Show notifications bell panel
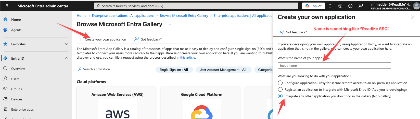This screenshot has width=420, height=119. pyautogui.click(x=330, y=6)
